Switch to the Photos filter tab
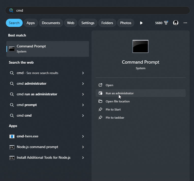Screen dimensions: 194x181 pos(126,23)
